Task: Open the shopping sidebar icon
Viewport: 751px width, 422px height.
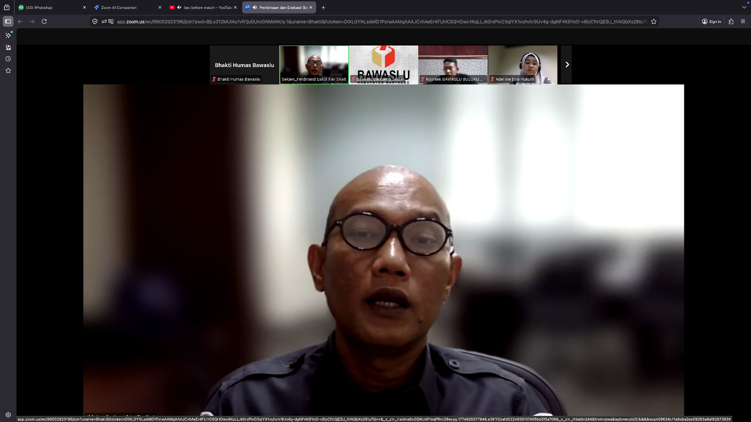Action: (x=8, y=47)
